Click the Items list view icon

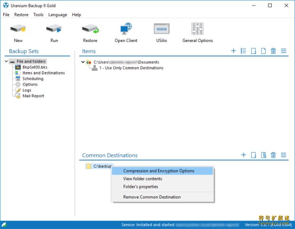[243, 51]
